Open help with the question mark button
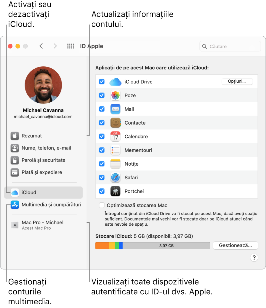This screenshot has height=308, width=266. point(254,257)
